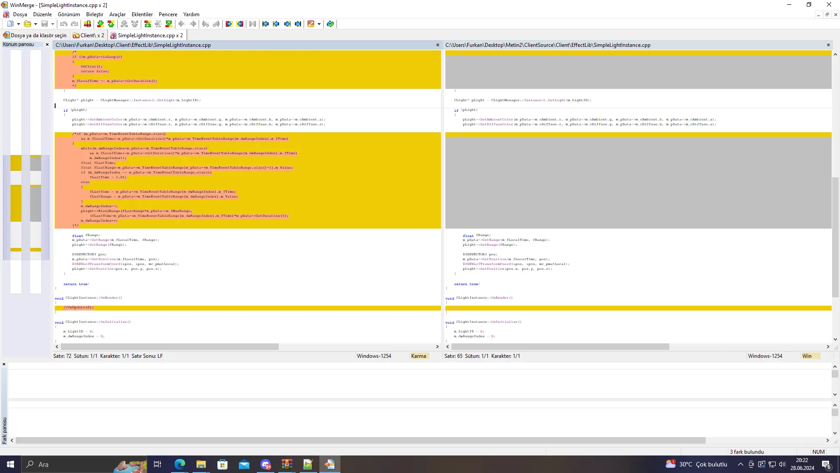Viewport: 840px width, 473px height.
Task: Open the Eklentiler menu
Action: (142, 14)
